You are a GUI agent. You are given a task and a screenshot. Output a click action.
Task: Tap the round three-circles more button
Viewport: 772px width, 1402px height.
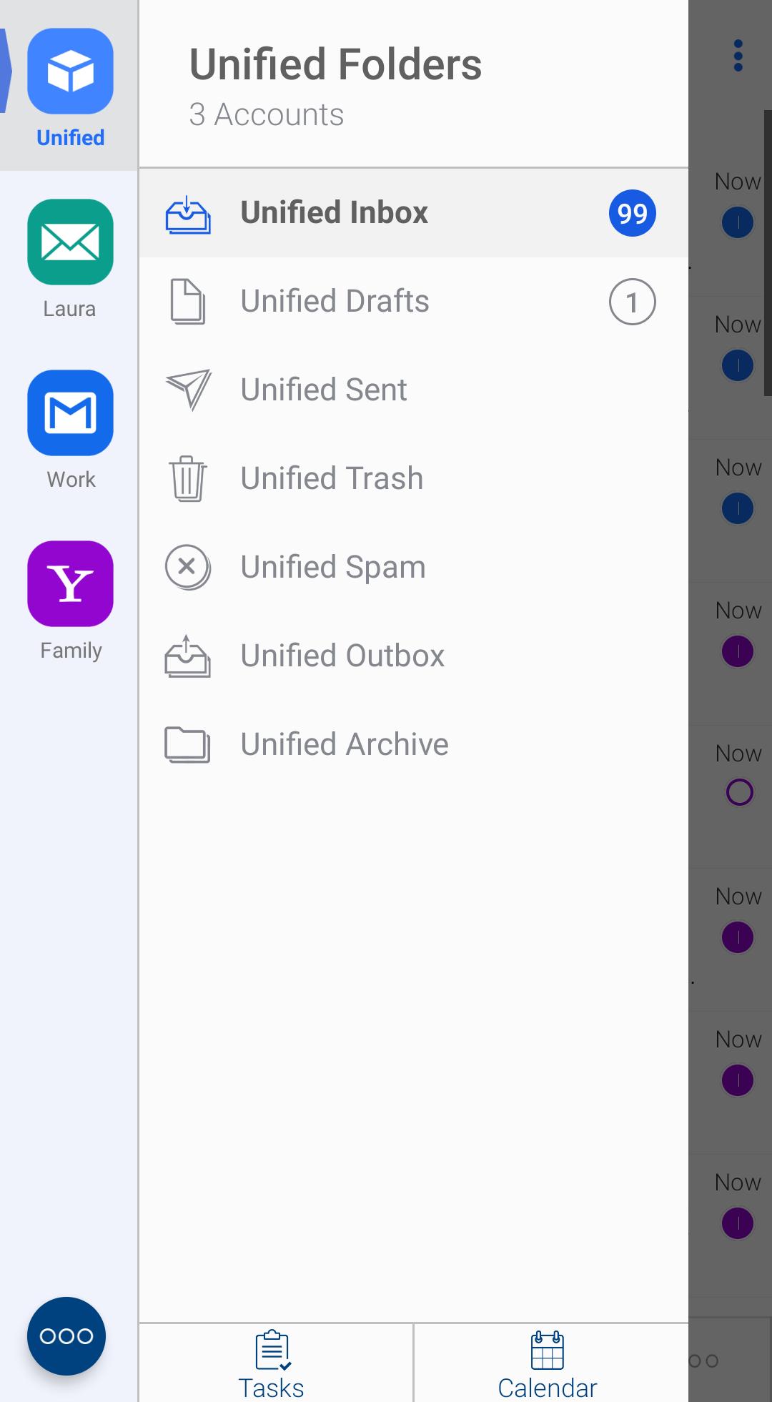[66, 1336]
